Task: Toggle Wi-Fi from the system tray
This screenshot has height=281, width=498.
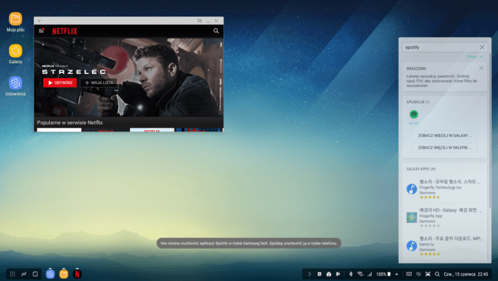Action: click(360, 274)
